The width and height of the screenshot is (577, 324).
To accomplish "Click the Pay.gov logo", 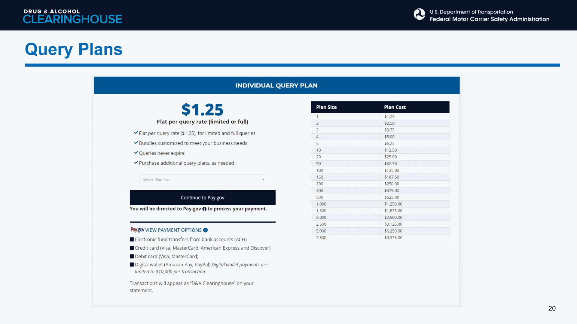I will (137, 230).
